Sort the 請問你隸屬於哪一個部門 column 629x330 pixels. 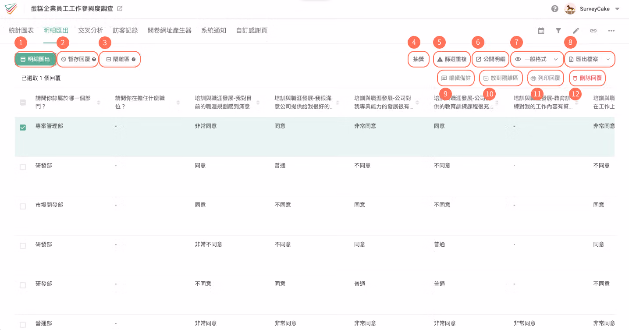98,102
